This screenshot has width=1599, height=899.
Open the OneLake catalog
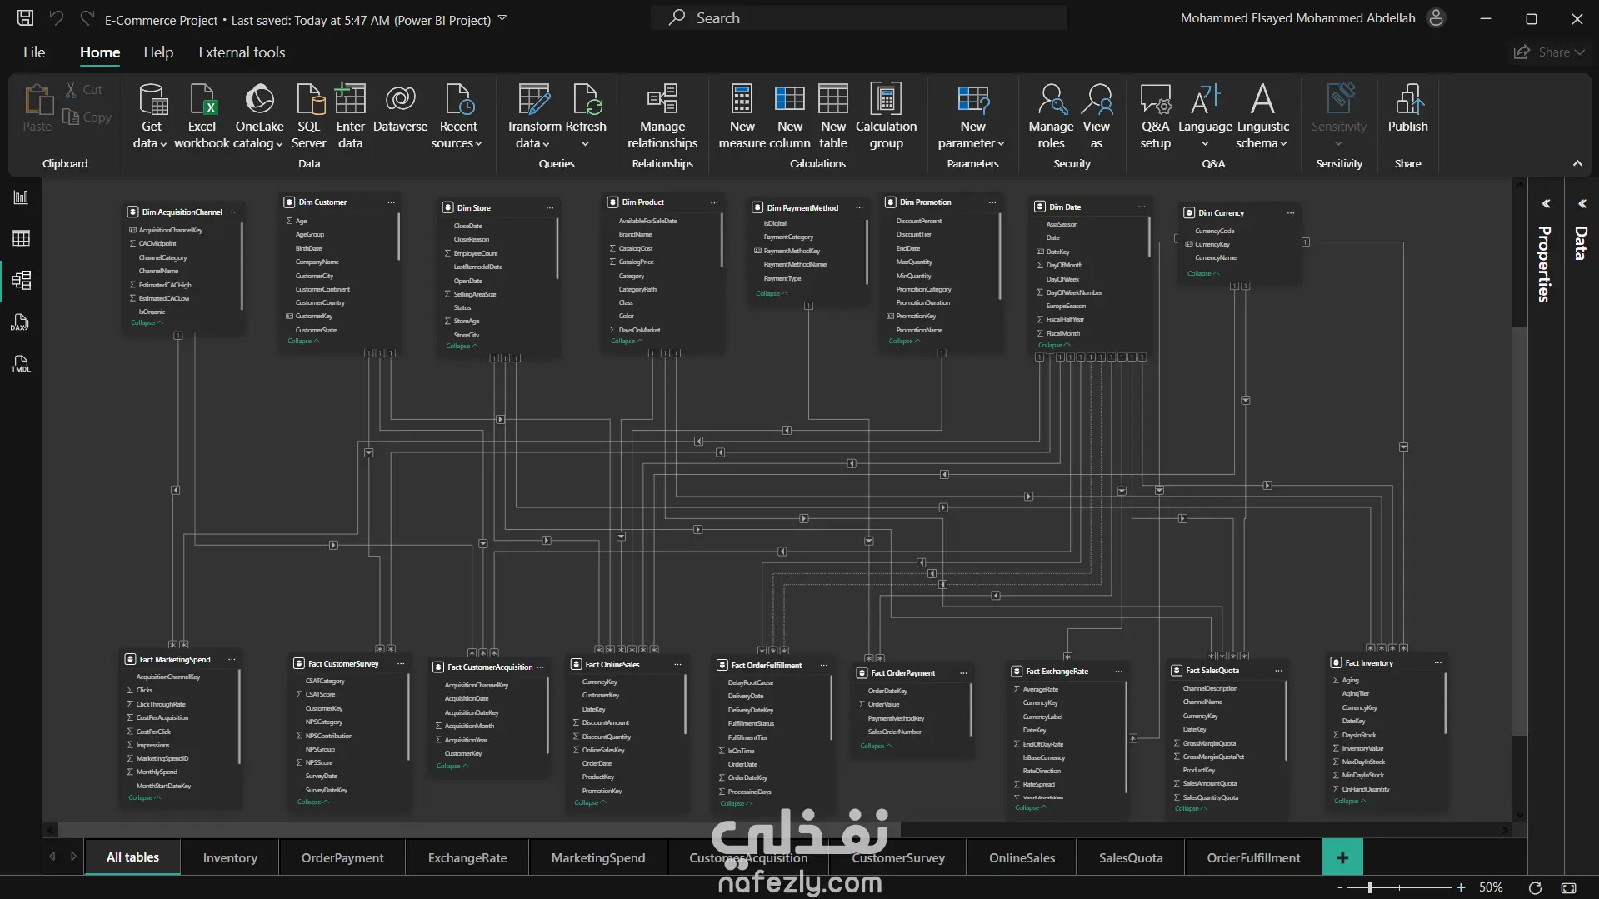(x=259, y=117)
